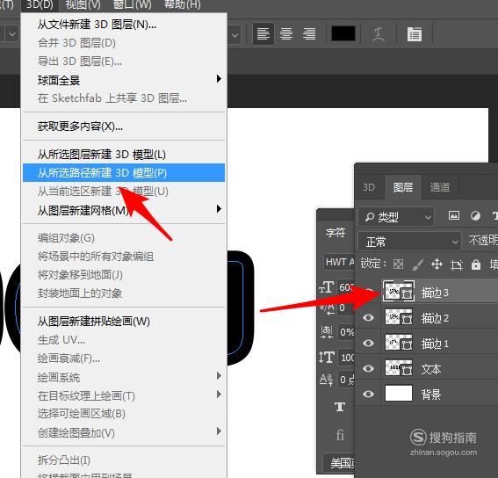Toggle visibility of 描边 1 layer
Image resolution: width=498 pixels, height=478 pixels.
(368, 343)
